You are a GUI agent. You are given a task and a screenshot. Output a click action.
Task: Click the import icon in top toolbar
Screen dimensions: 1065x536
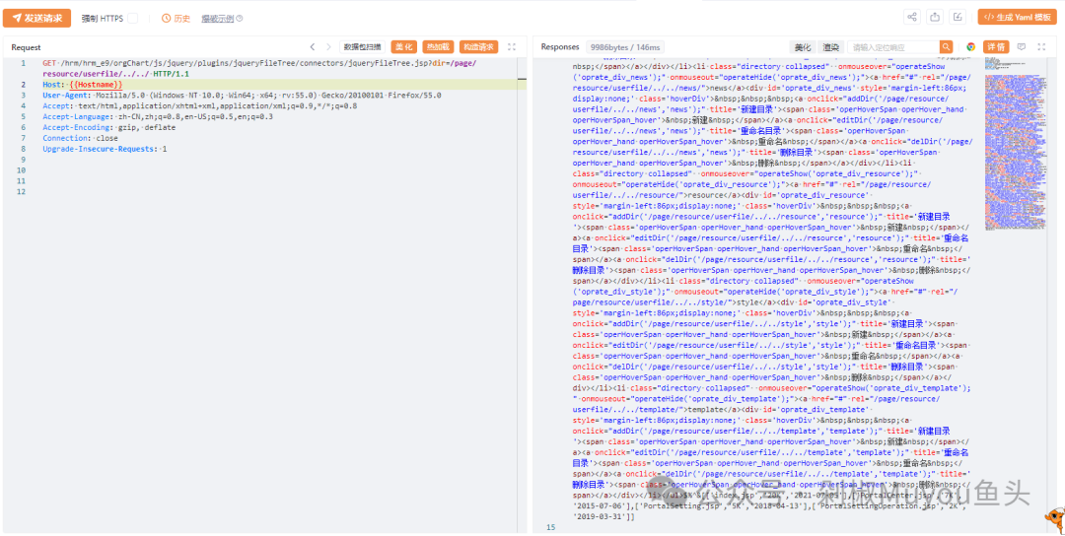click(x=958, y=17)
